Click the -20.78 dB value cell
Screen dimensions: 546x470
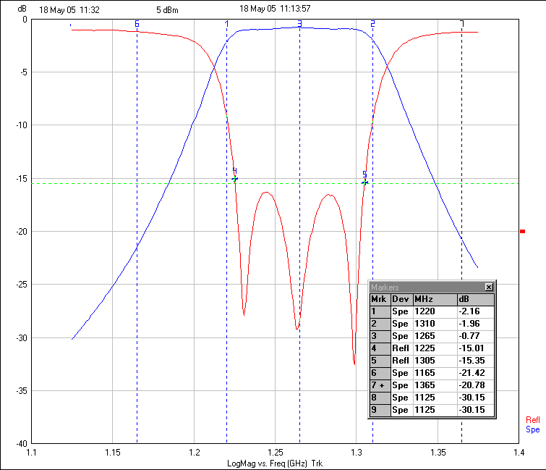[476, 385]
